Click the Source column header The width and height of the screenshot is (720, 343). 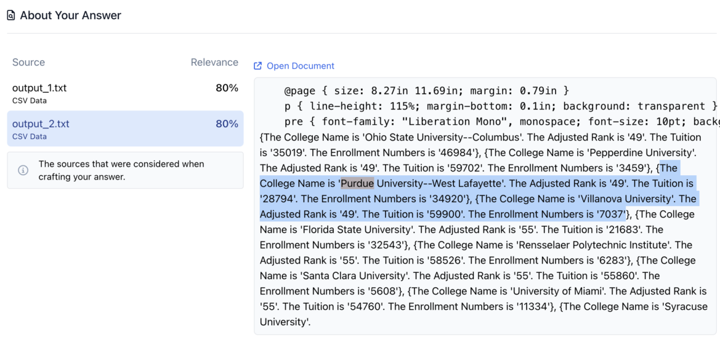[x=28, y=62]
